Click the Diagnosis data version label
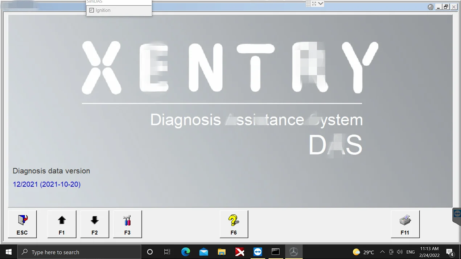The height and width of the screenshot is (259, 461). [51, 171]
